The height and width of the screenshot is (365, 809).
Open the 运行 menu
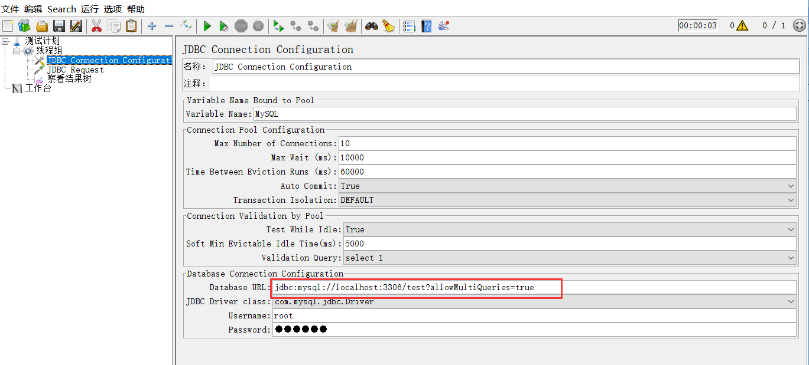pos(90,9)
